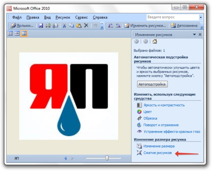
Task: Open Яркость и контрастность link
Action: tap(164, 105)
